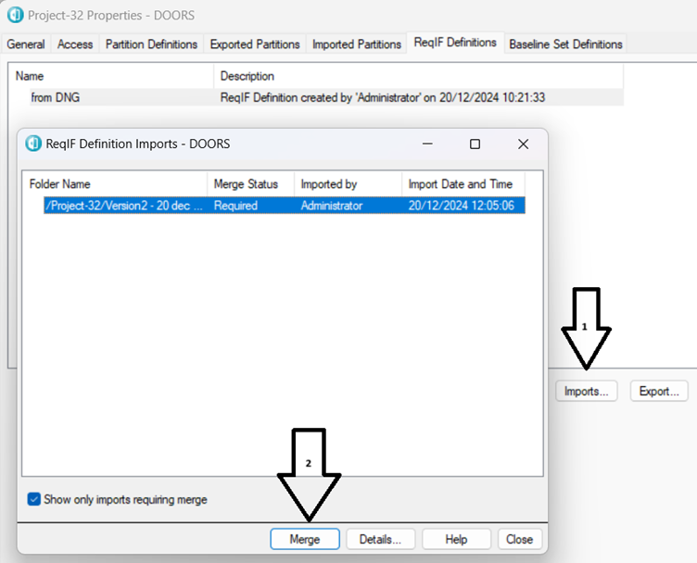This screenshot has height=563, width=697.
Task: Switch to Baseline Set Definitions tab
Action: 565,44
